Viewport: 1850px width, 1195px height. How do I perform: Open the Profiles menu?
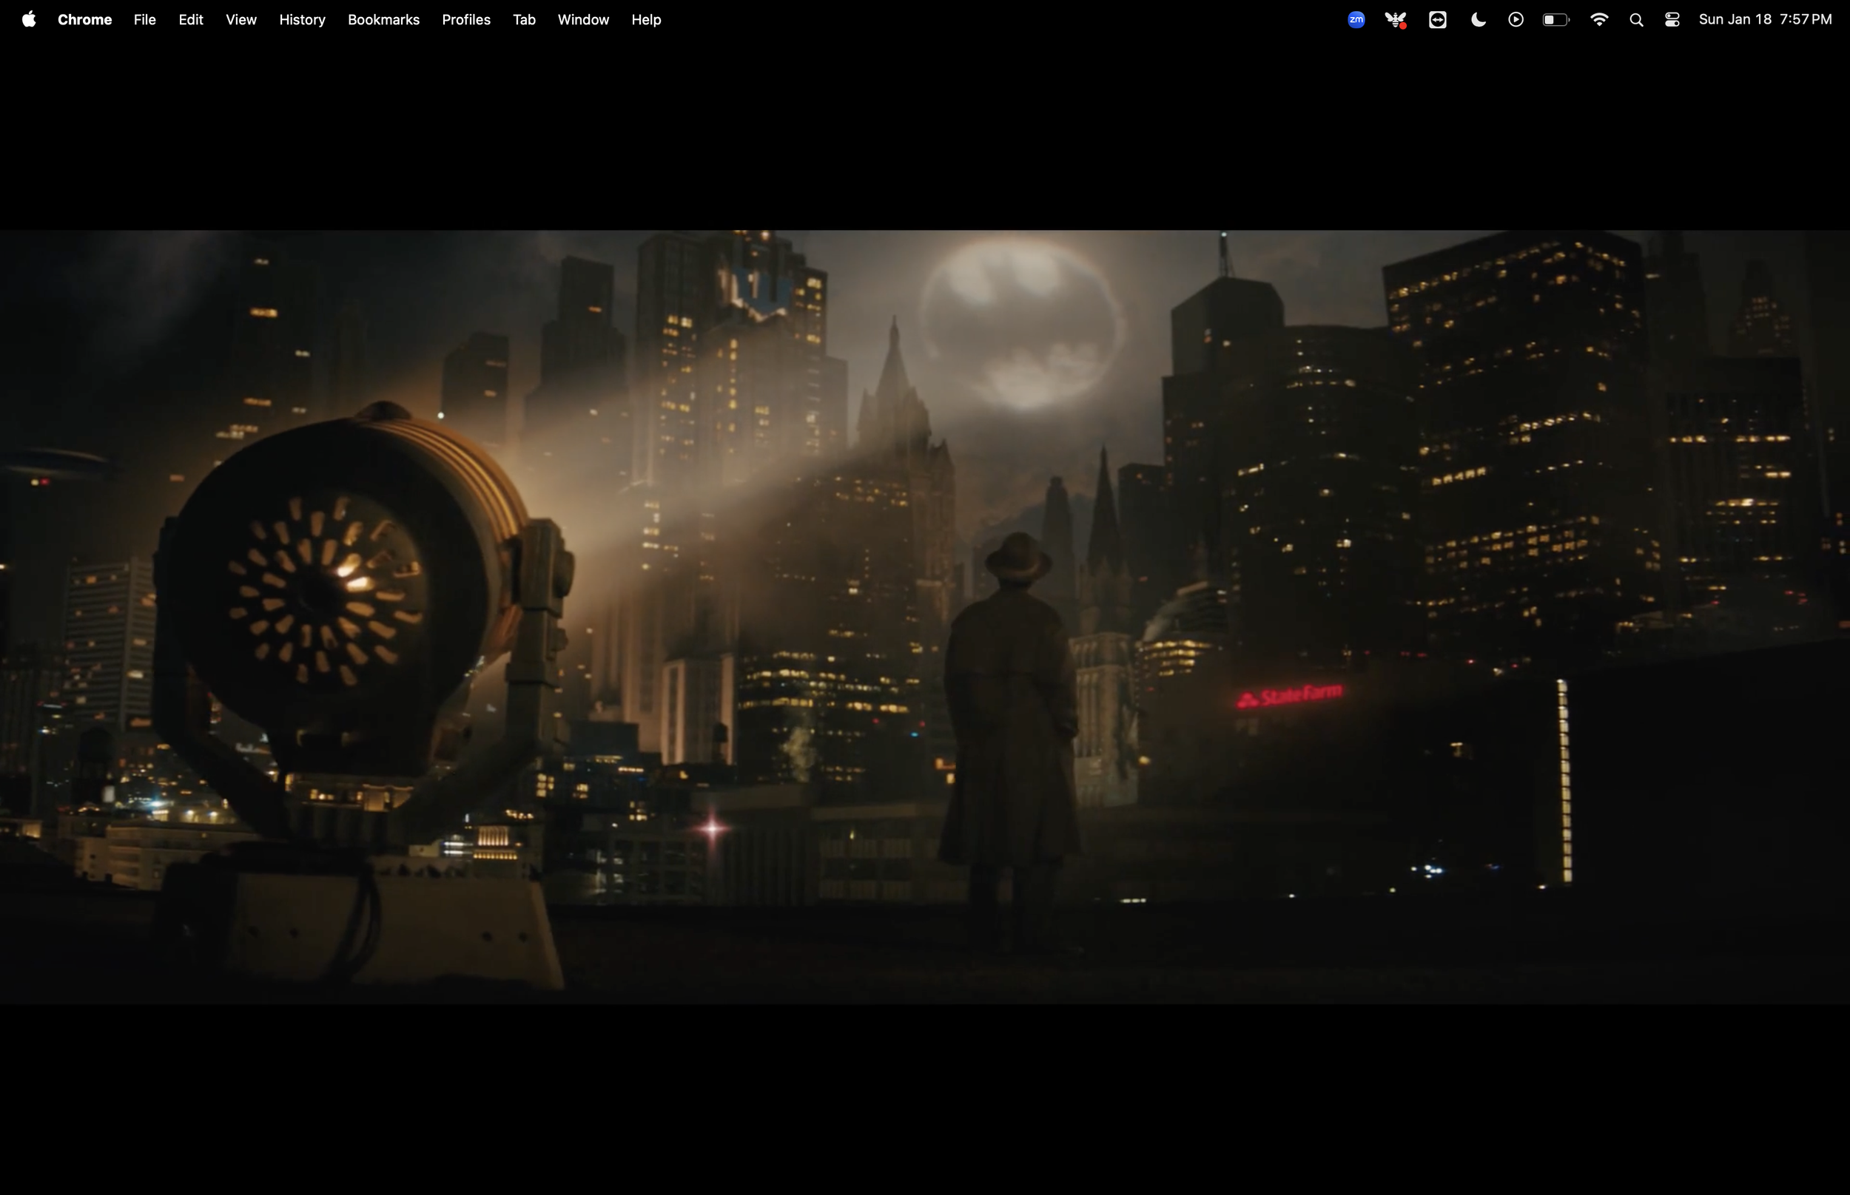click(x=465, y=19)
